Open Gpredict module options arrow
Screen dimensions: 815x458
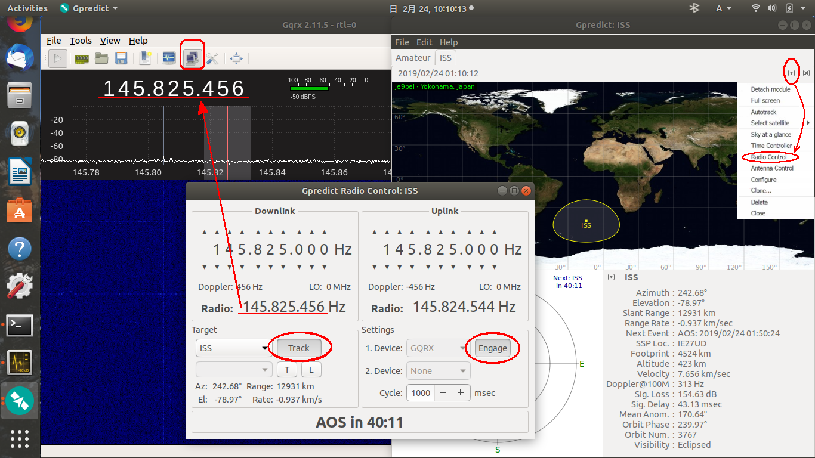(x=791, y=73)
